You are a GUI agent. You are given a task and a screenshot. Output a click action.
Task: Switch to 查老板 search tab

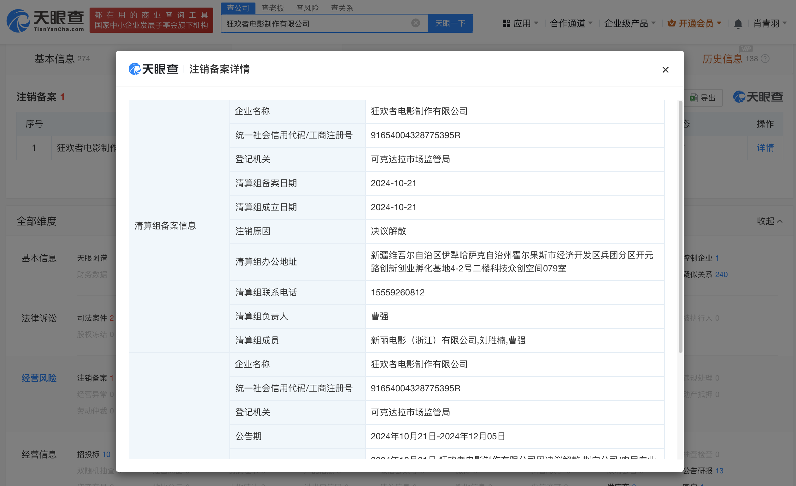272,8
